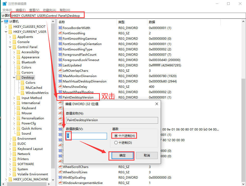246x186 pixels.
Task: Collapse the Control Panel tree node
Action: [10, 47]
